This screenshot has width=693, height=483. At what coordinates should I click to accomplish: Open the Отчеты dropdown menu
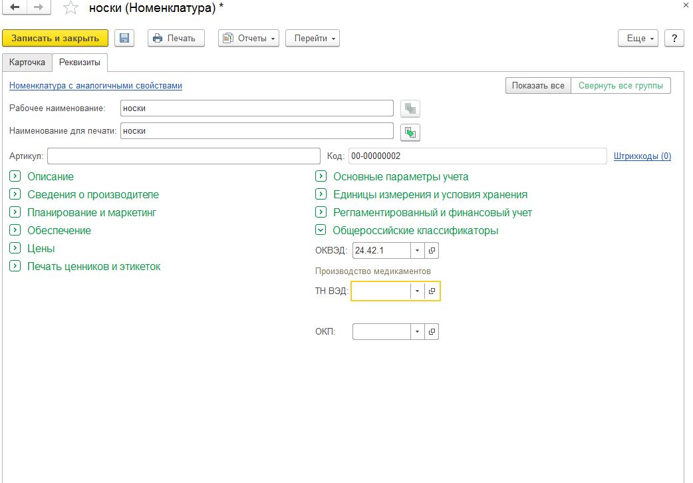(x=249, y=38)
